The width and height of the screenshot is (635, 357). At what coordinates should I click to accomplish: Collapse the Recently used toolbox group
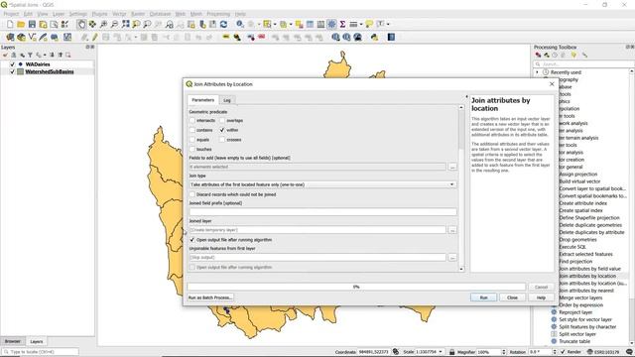538,72
